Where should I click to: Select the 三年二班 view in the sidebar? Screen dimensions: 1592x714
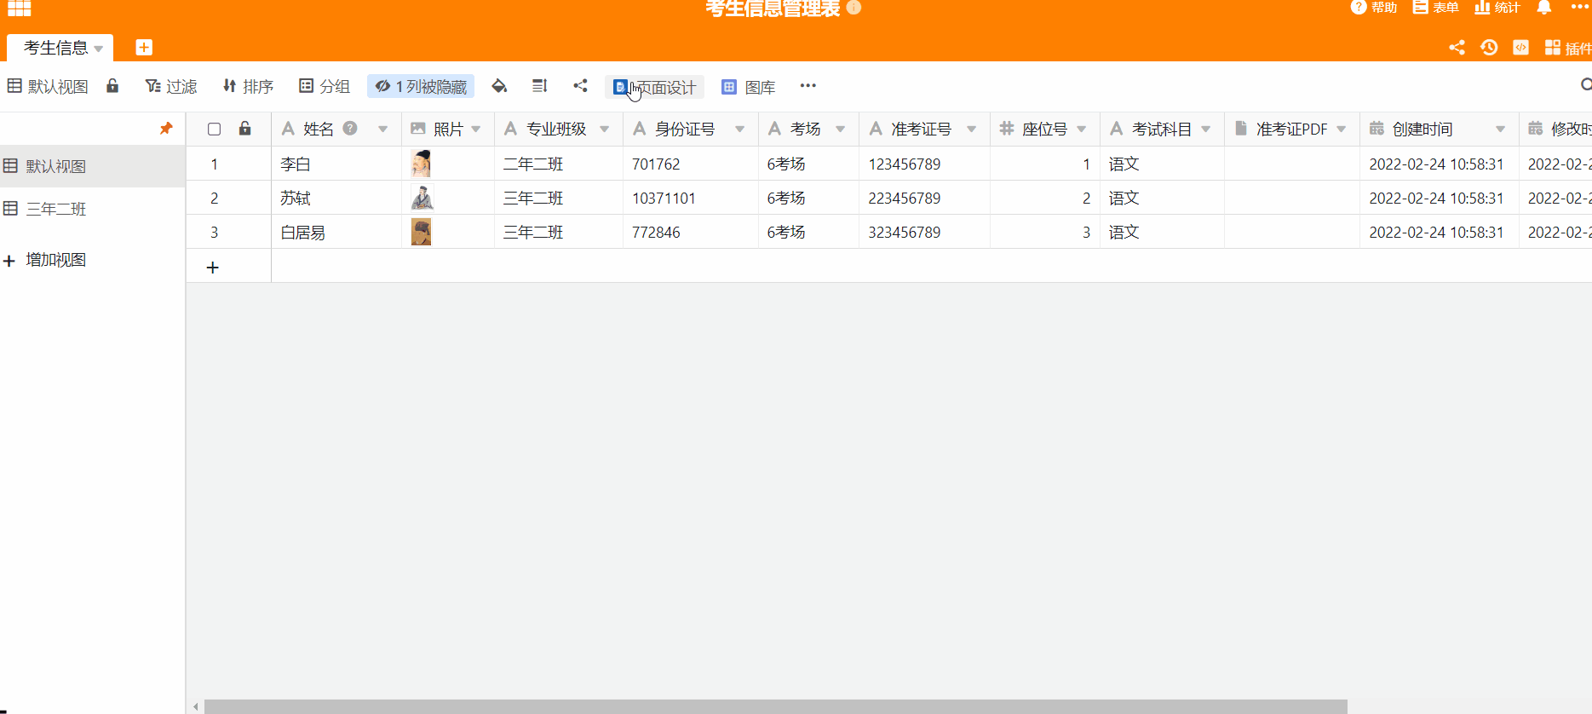click(93, 209)
